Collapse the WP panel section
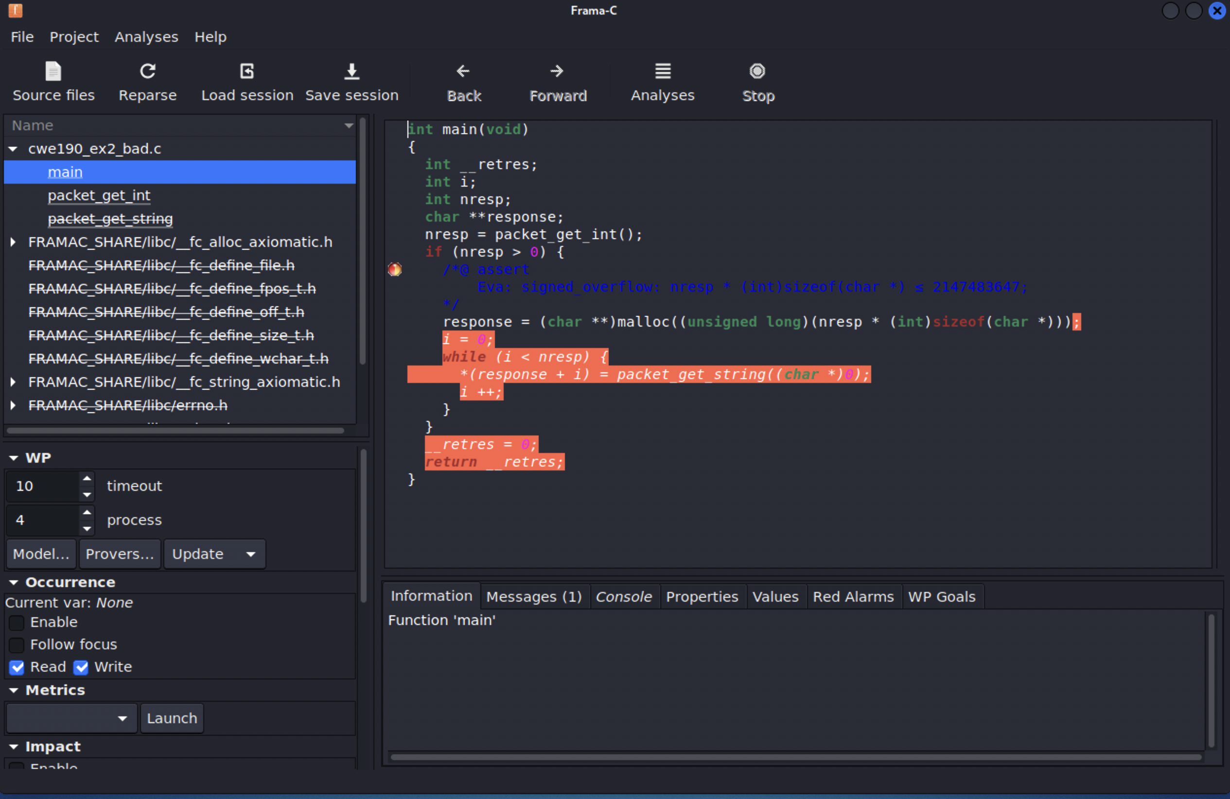1230x799 pixels. [14, 458]
